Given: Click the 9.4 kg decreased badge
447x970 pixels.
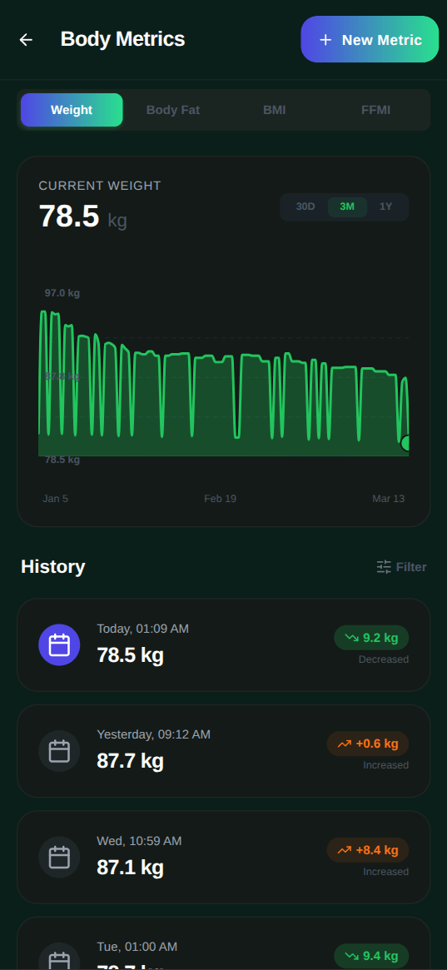Looking at the screenshot, I should click(x=371, y=957).
